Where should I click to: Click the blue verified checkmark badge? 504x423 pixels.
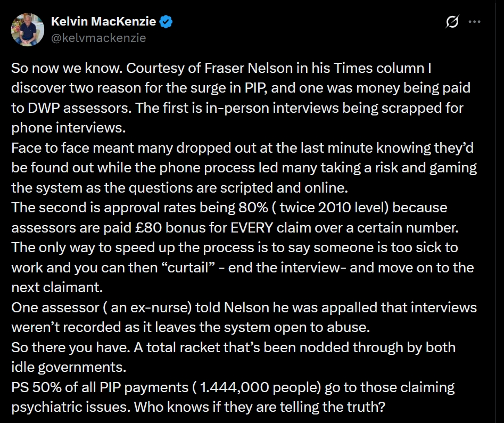click(167, 22)
